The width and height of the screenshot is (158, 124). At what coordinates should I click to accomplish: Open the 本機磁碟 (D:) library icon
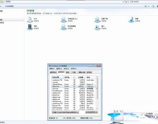64,20
